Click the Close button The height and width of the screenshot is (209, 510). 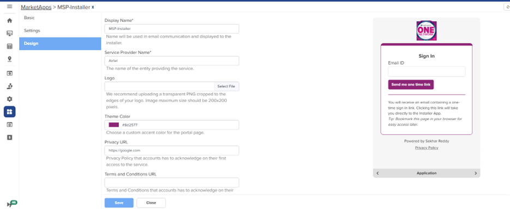click(x=151, y=203)
